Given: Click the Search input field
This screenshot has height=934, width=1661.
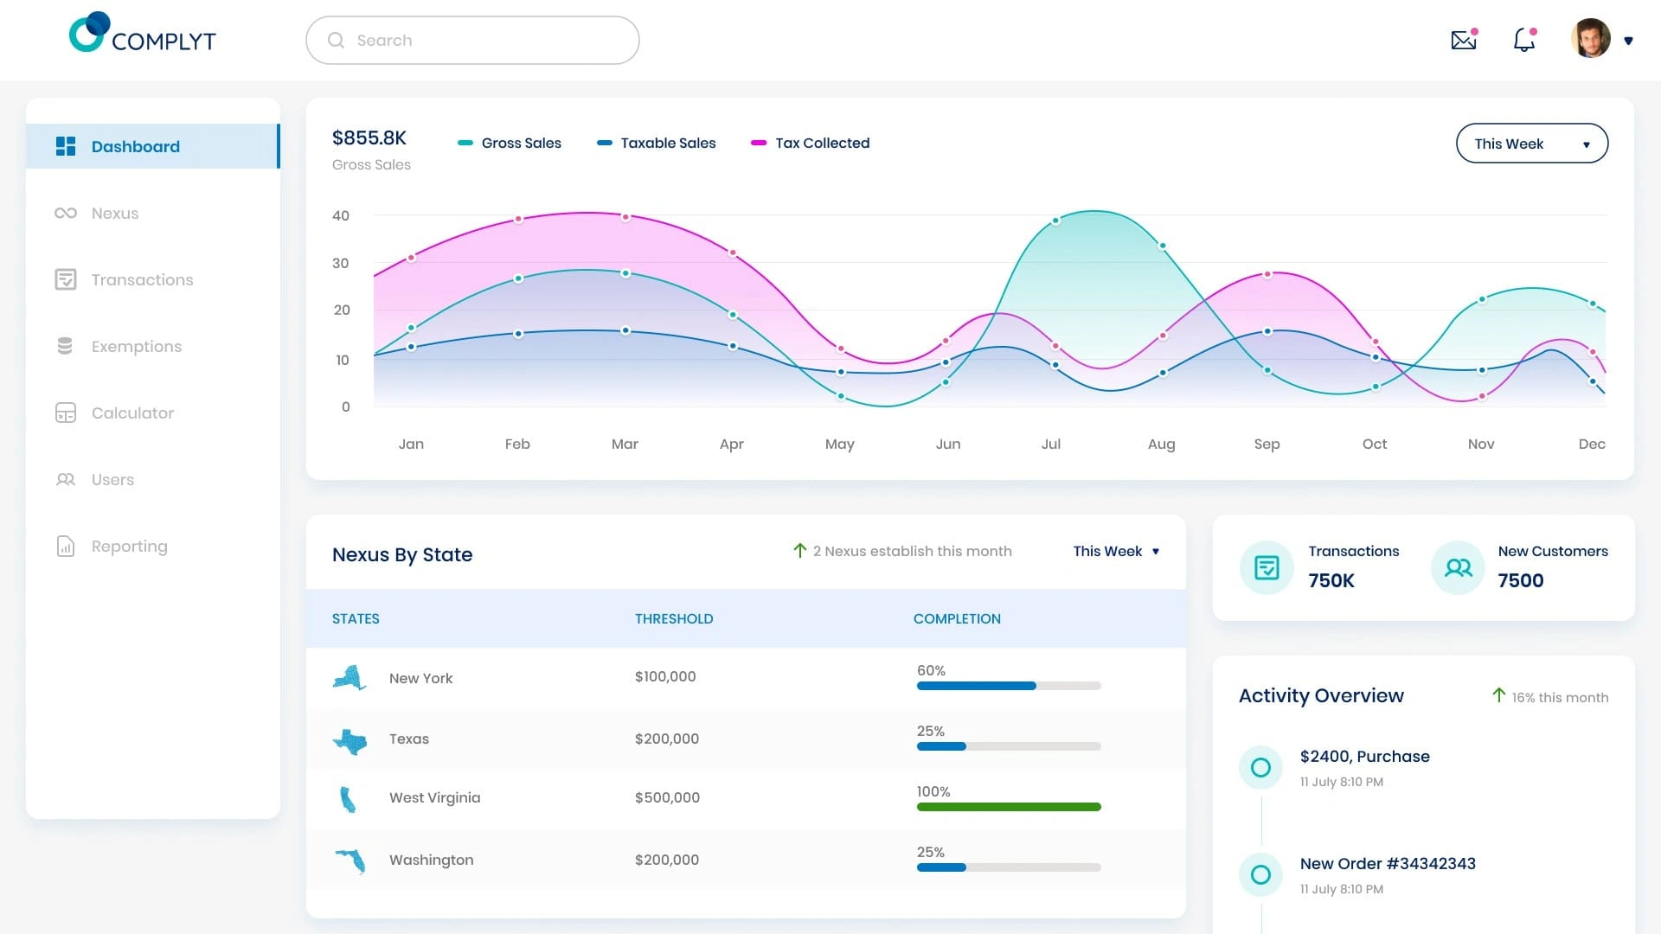Looking at the screenshot, I should point(472,41).
